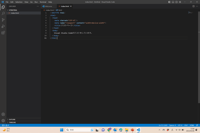
Task: Open the Run menu
Action: click(36, 2)
